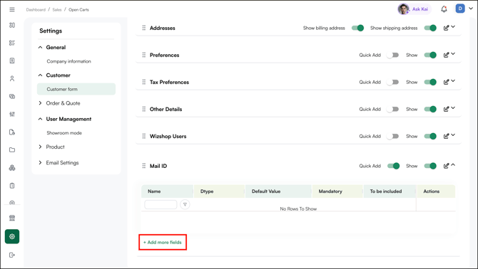Click drag handle beside Wizshop Users
This screenshot has height=269, width=478.
point(144,136)
